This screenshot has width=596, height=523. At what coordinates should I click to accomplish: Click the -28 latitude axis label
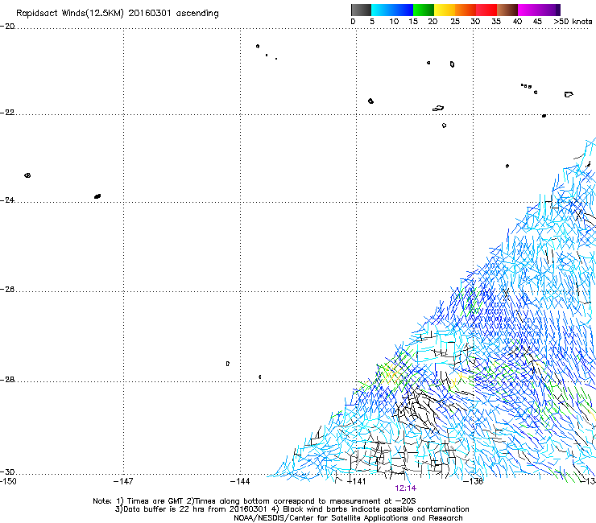click(x=7, y=380)
